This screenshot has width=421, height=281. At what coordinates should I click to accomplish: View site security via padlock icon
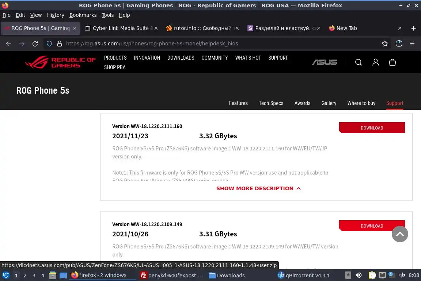click(60, 44)
